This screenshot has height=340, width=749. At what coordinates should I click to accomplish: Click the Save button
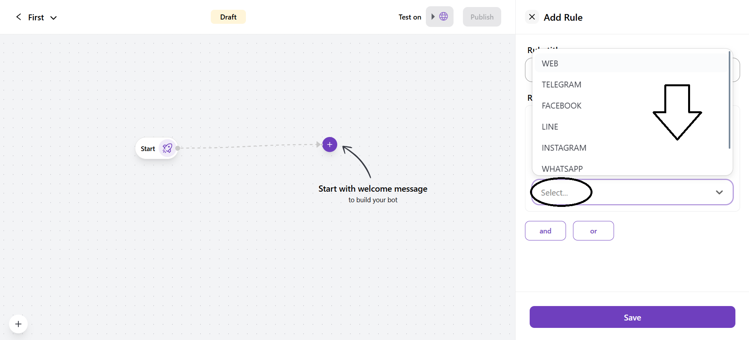point(632,317)
